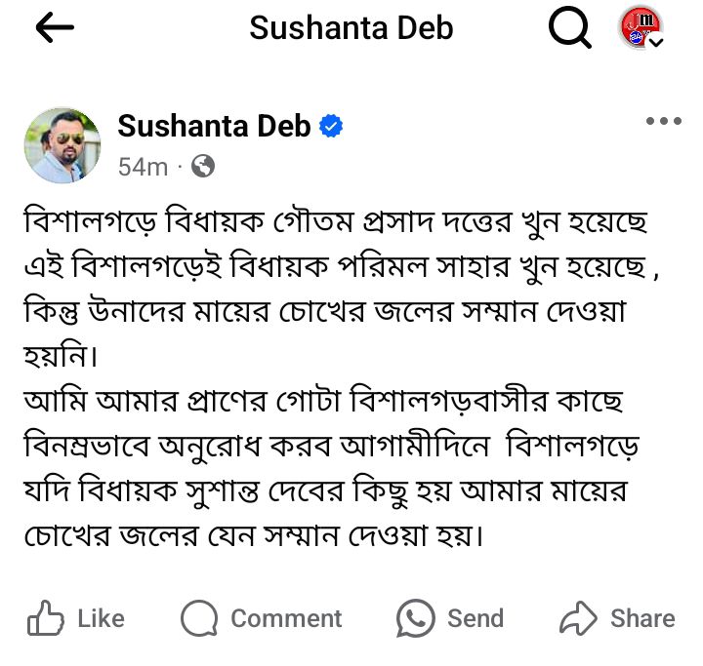Go back using the left arrow
Image resolution: width=703 pixels, height=666 pixels.
[55, 29]
